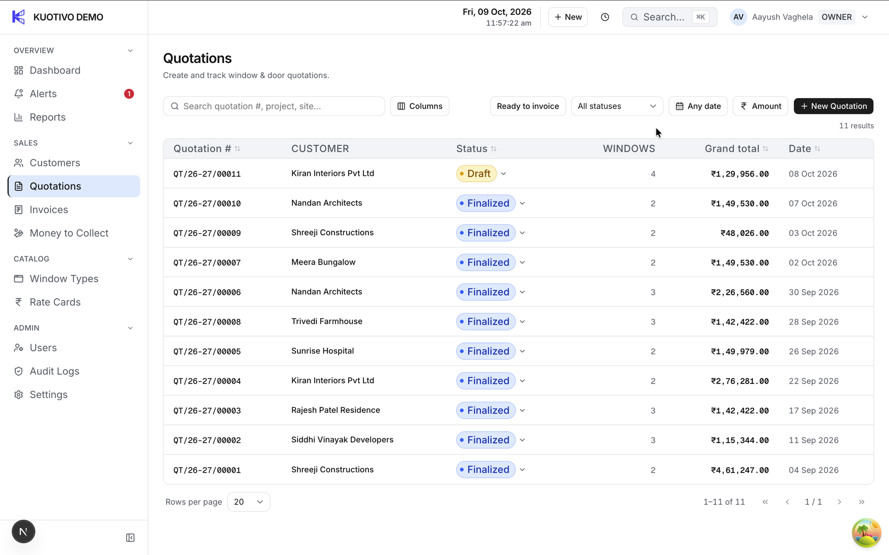Click the Any date filter button

click(x=698, y=106)
